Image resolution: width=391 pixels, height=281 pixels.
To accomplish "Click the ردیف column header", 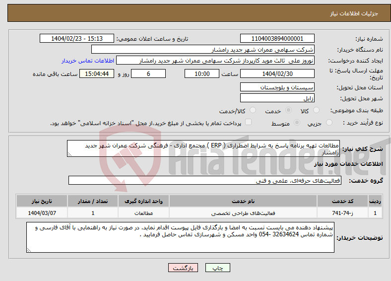I will click(375, 201).
